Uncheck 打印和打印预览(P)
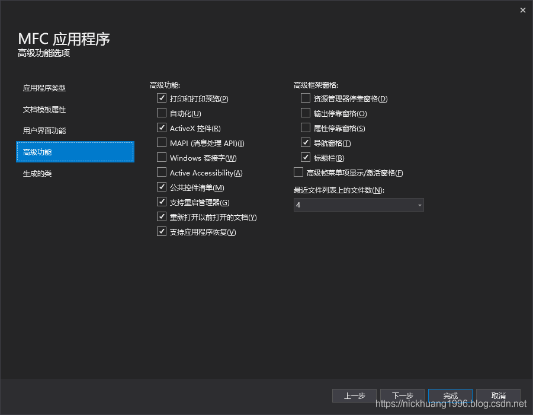The height and width of the screenshot is (415, 533). pos(162,98)
